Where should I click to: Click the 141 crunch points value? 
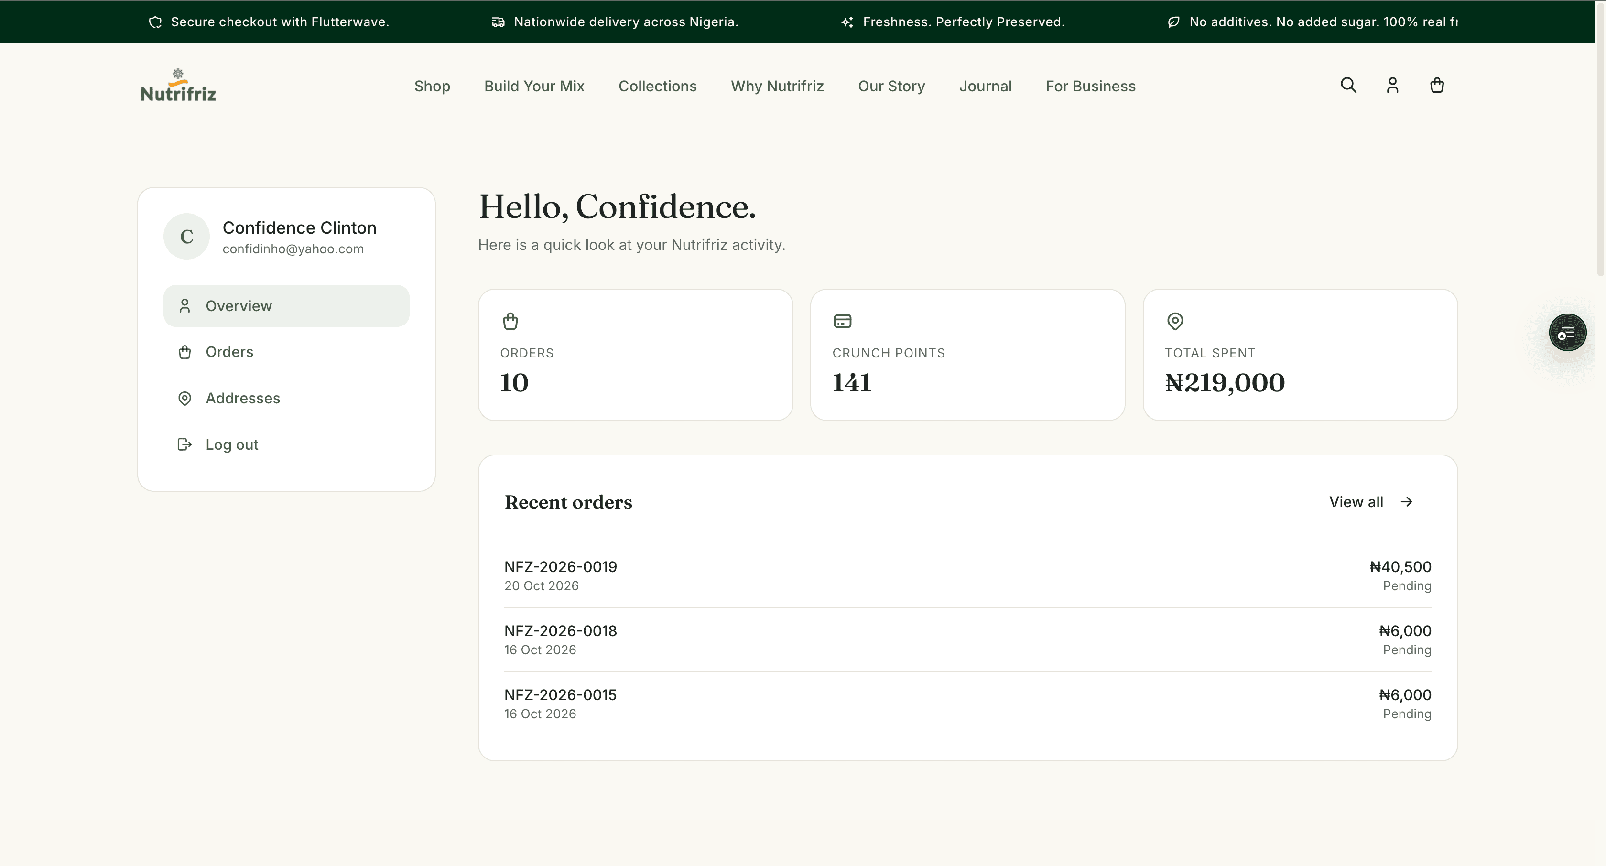[852, 383]
